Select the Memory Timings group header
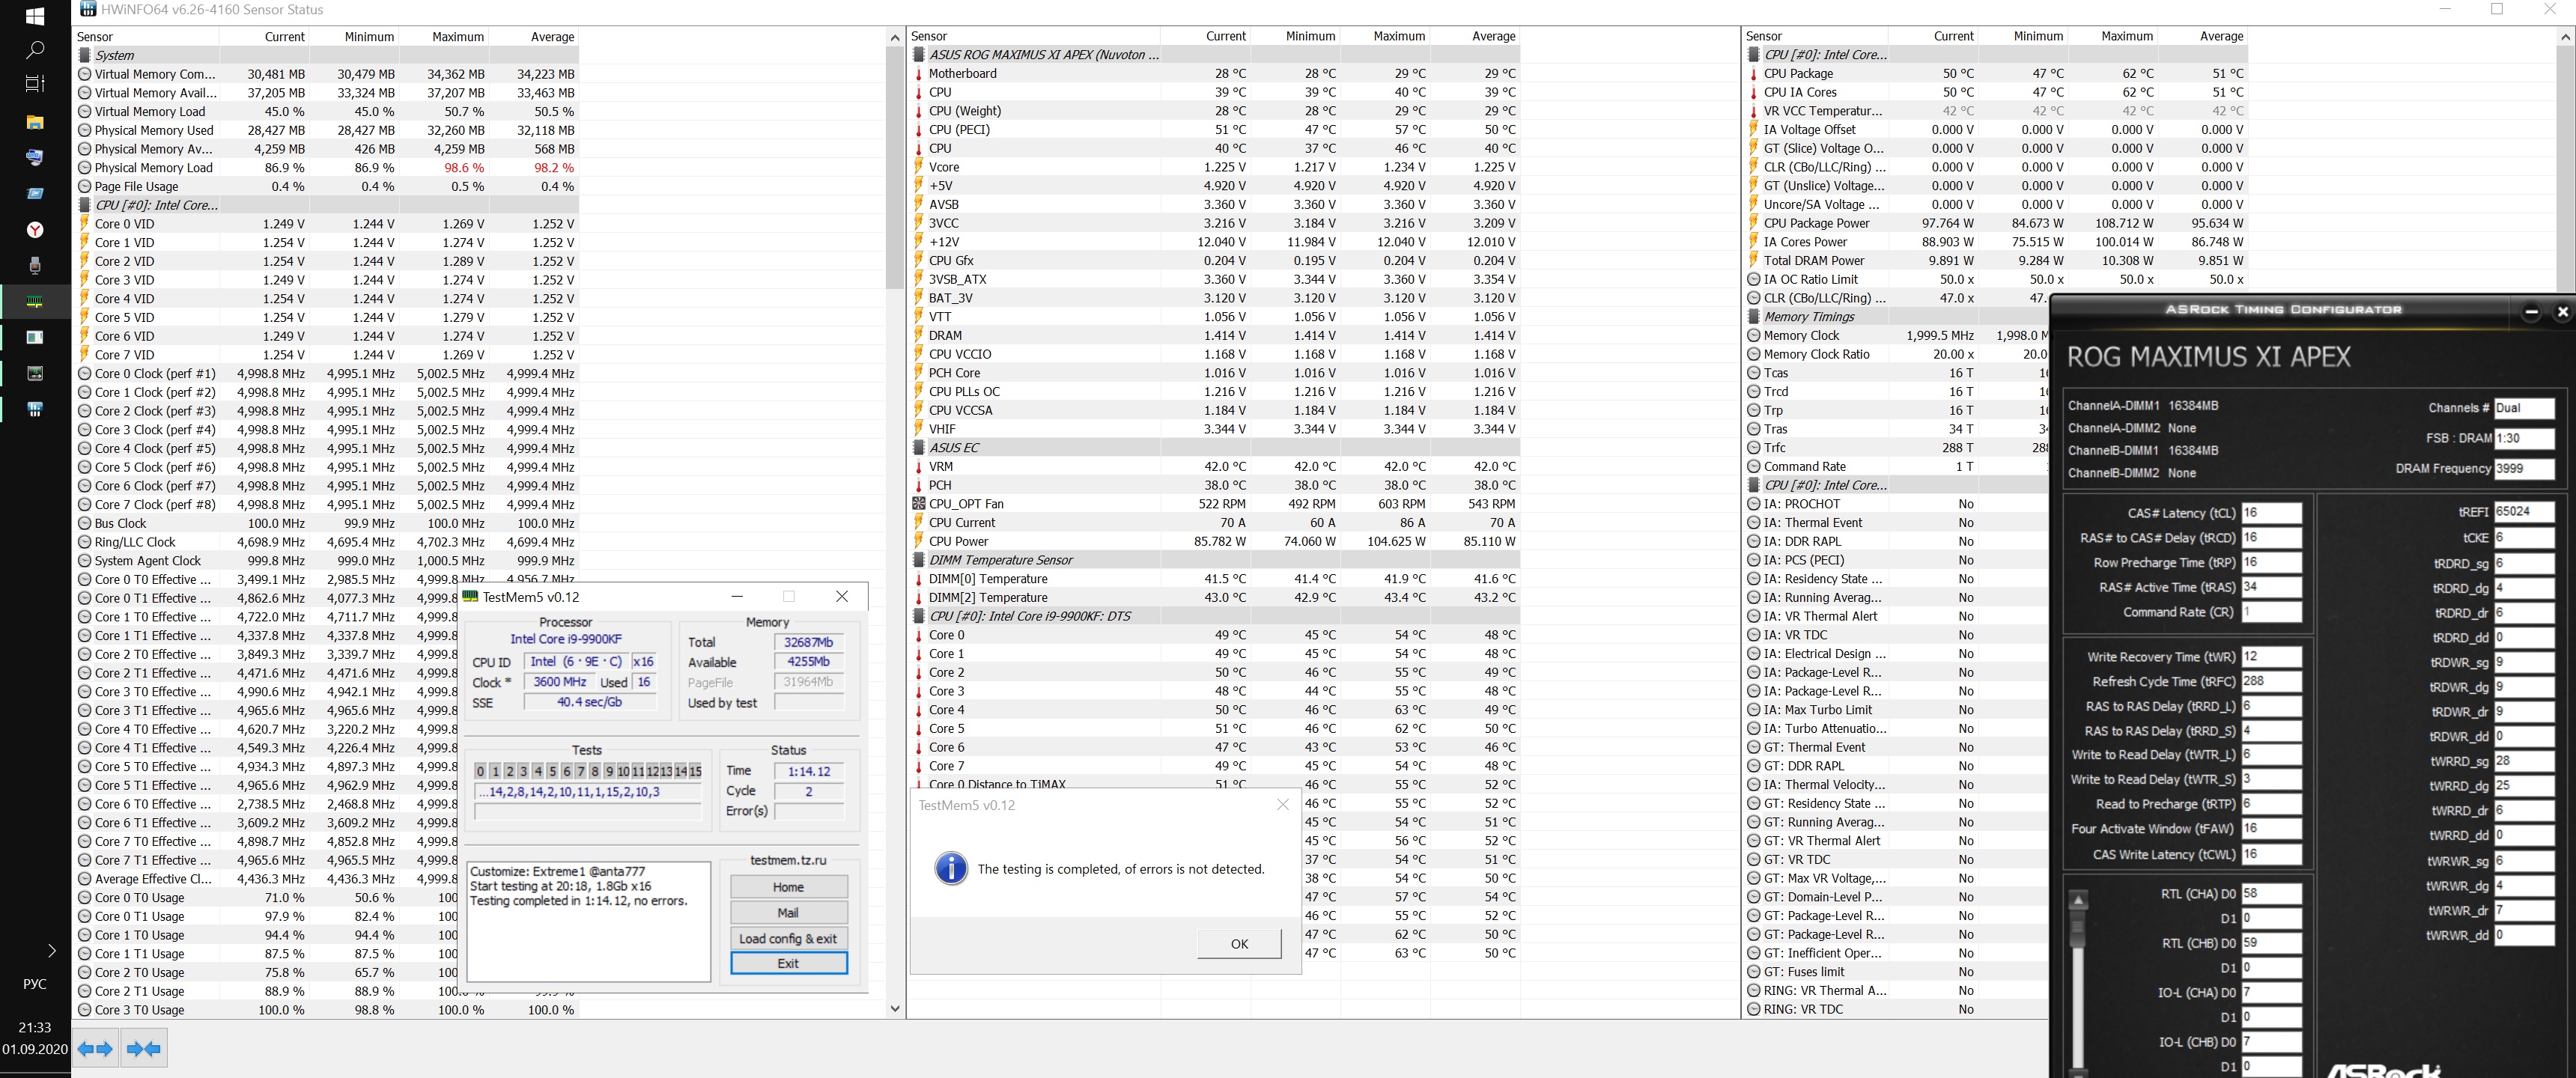The height and width of the screenshot is (1078, 2576). (1809, 316)
